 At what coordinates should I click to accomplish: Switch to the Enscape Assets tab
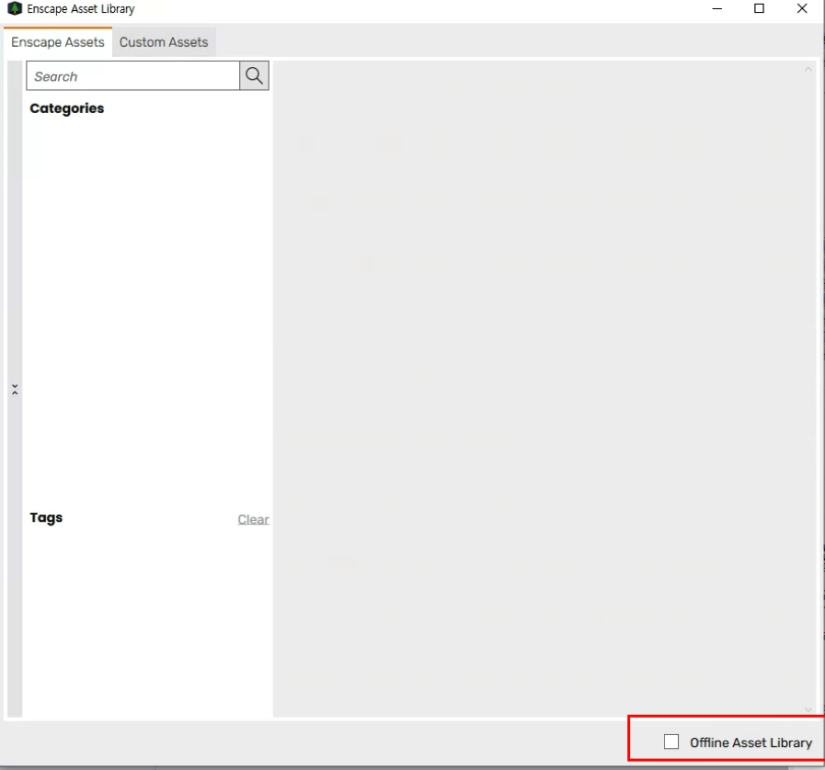(x=58, y=42)
